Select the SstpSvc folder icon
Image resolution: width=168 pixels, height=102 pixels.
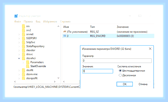(x=24, y=42)
